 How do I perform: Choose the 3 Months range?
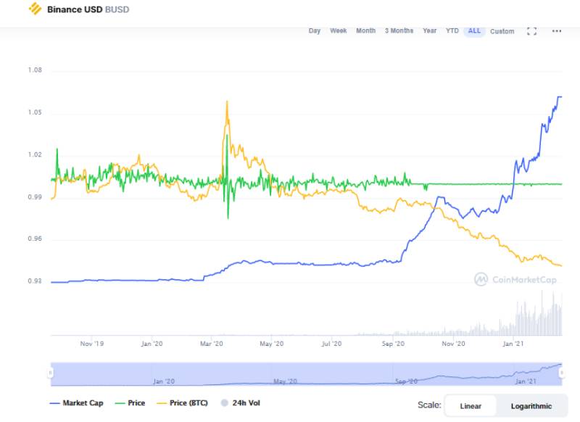pos(399,31)
